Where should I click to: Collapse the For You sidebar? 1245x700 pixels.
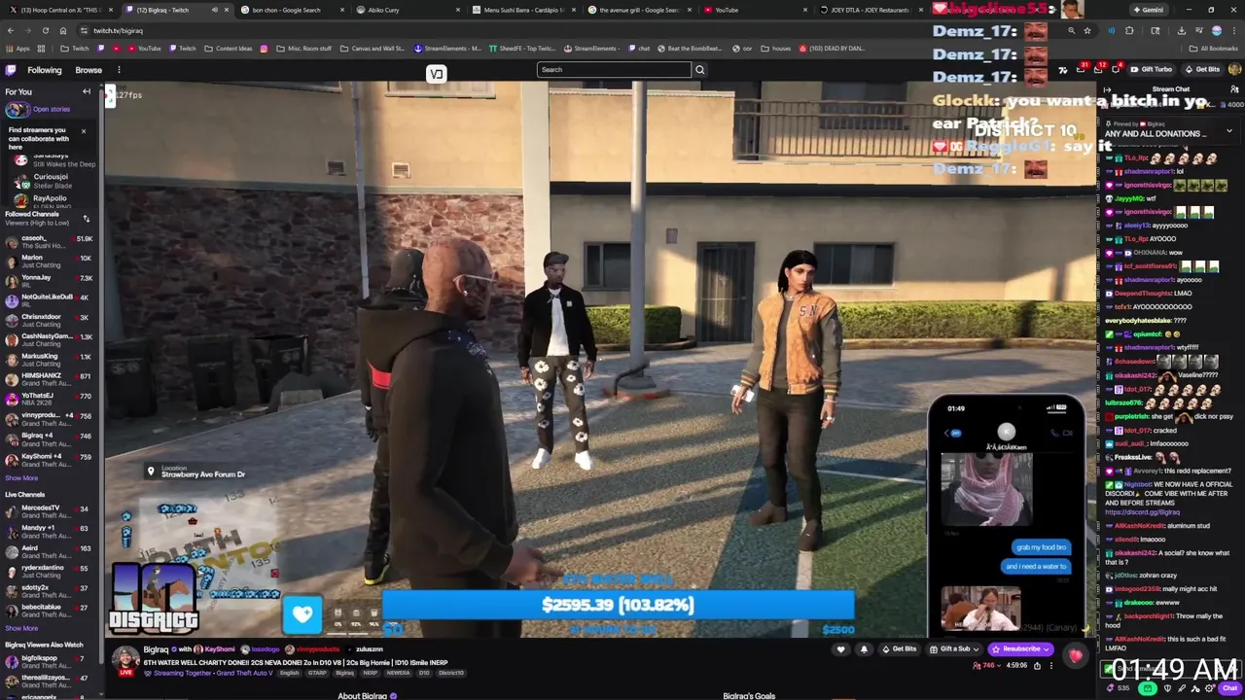pyautogui.click(x=87, y=91)
